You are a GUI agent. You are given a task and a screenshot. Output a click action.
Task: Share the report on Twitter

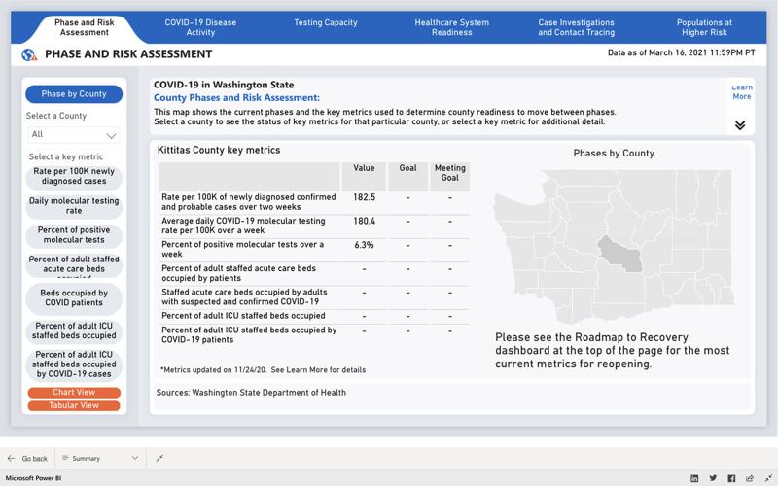pos(713,478)
